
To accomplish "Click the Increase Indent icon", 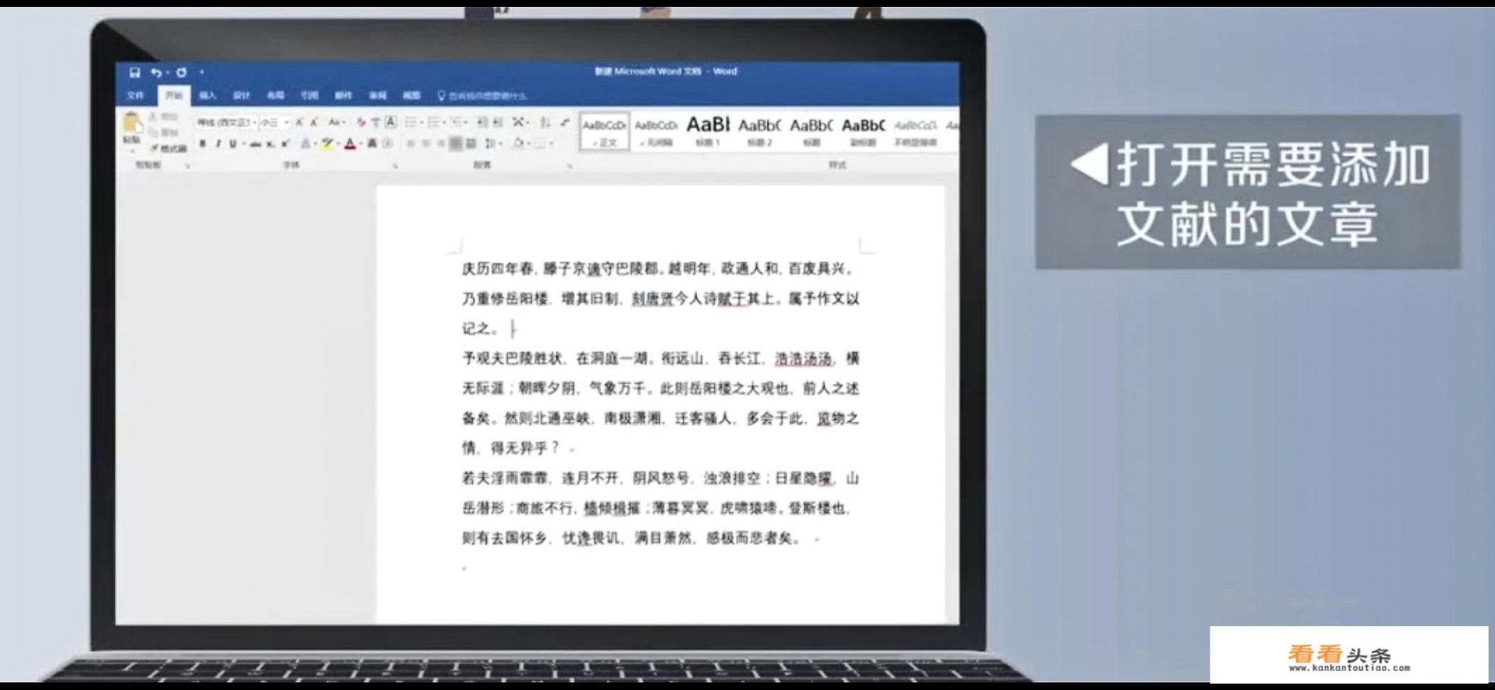I will coord(498,123).
